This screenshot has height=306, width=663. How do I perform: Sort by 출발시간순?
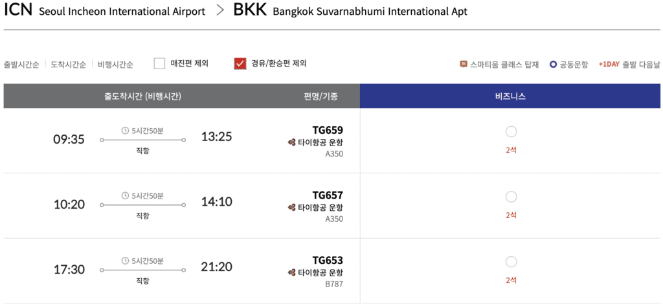click(x=21, y=65)
